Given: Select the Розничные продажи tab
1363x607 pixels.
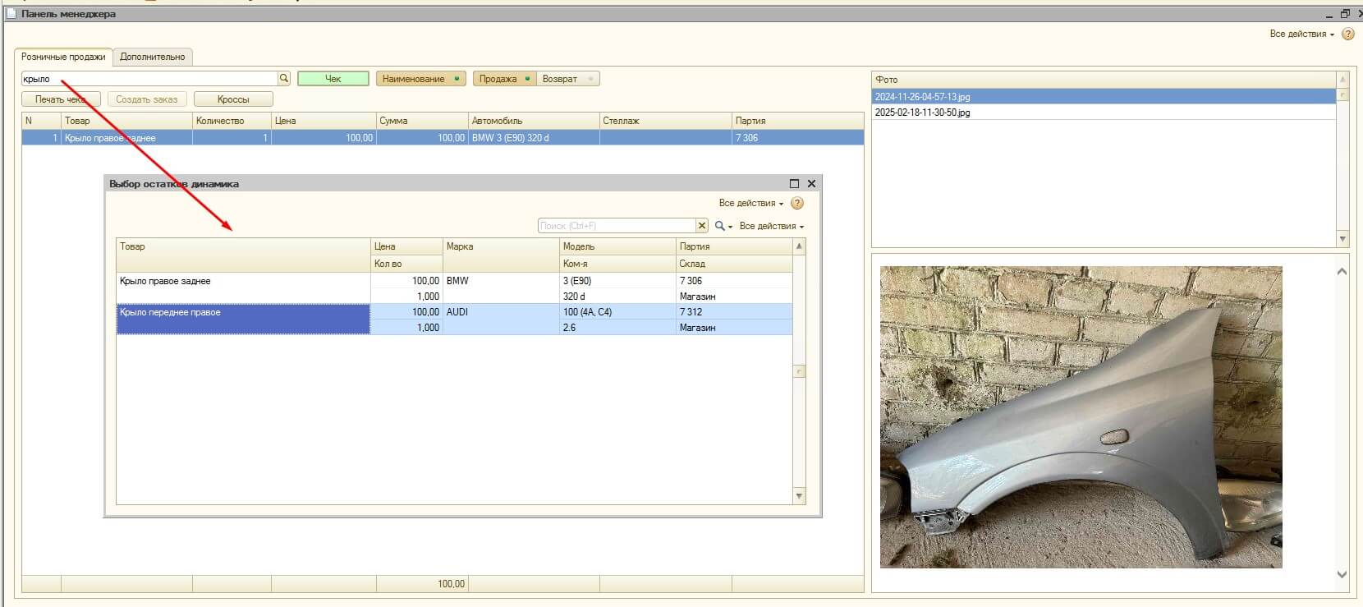Looking at the screenshot, I should pos(63,57).
